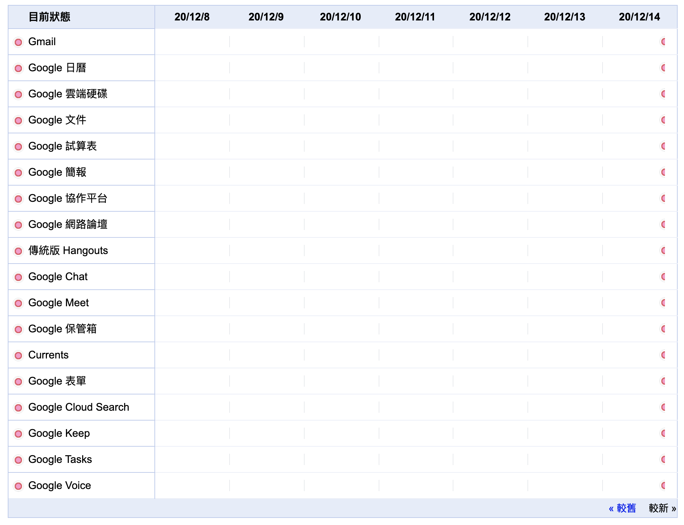Click the status icon next to Google 雲端硬碟
The width and height of the screenshot is (684, 525).
pos(18,95)
